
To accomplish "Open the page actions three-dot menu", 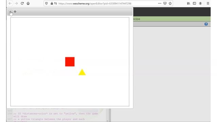I will [x=160, y=3].
